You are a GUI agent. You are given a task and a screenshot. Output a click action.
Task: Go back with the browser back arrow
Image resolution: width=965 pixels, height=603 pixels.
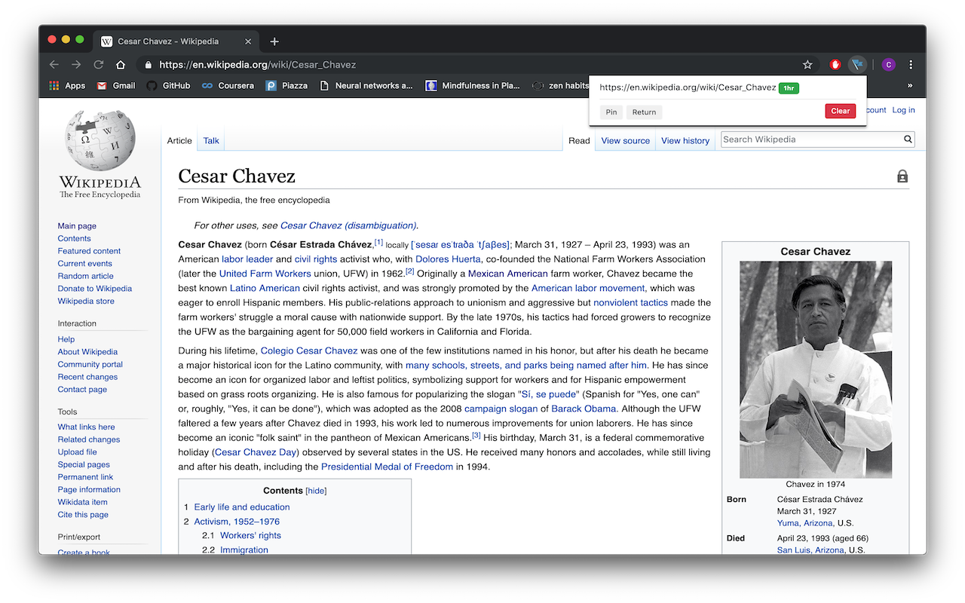[x=54, y=65]
